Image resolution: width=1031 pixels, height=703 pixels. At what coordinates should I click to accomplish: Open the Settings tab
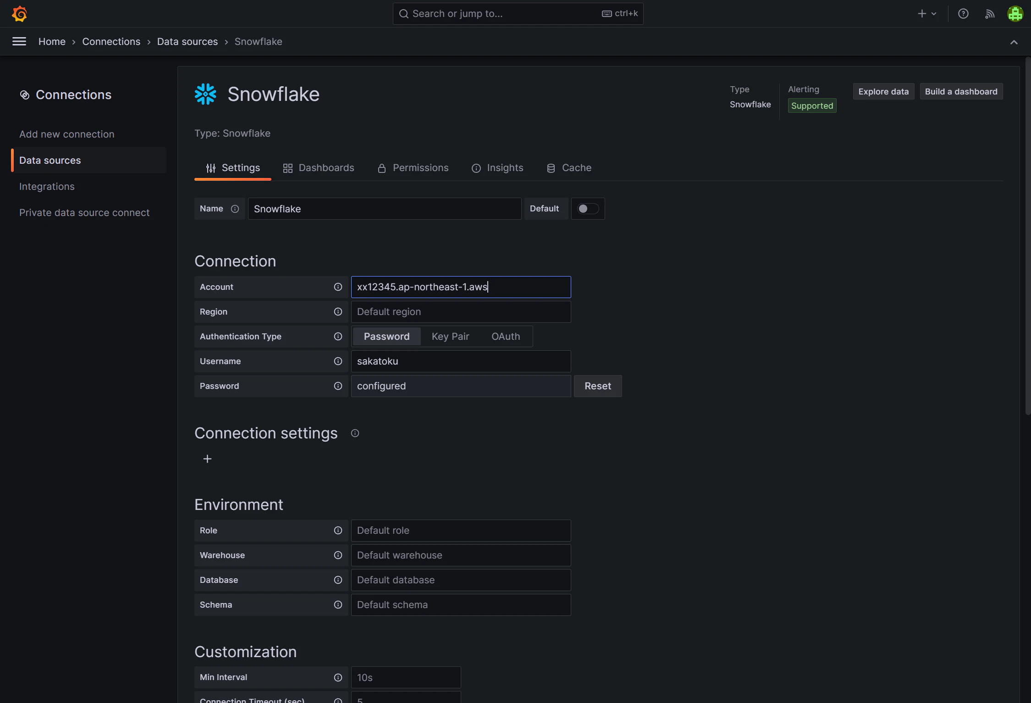click(x=233, y=168)
